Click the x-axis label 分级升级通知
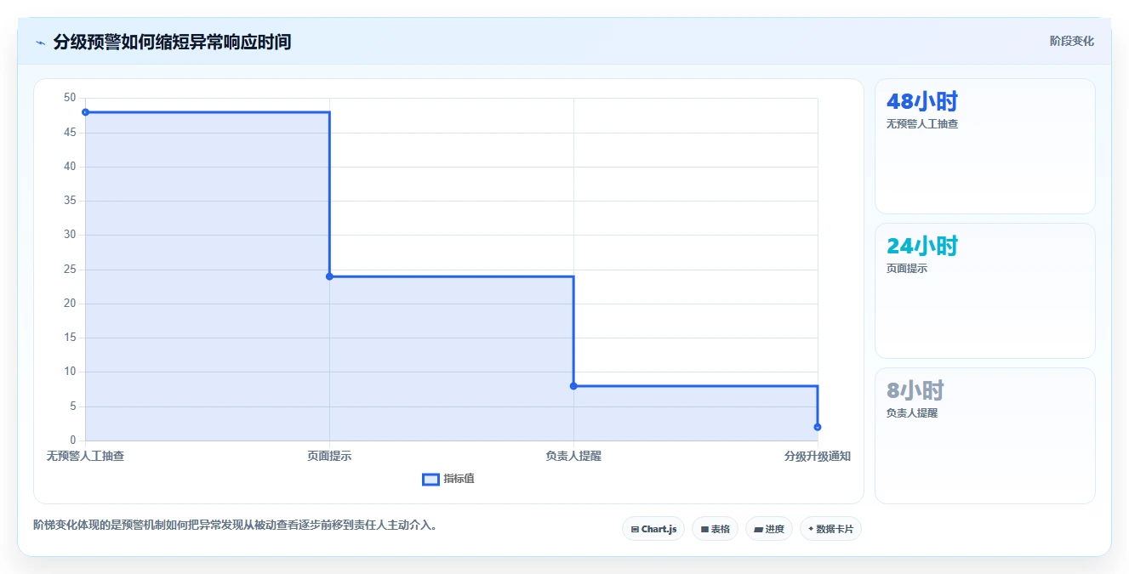 pos(817,457)
